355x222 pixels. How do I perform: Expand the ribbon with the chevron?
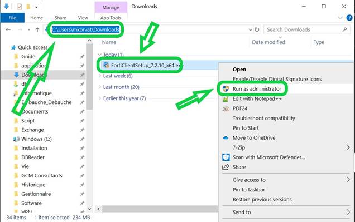coord(340,18)
